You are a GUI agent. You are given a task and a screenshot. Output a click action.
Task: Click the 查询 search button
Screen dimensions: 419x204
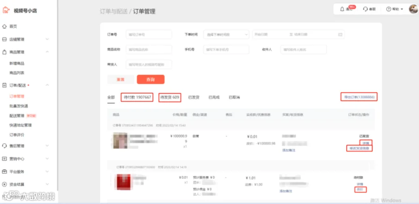[150, 79]
